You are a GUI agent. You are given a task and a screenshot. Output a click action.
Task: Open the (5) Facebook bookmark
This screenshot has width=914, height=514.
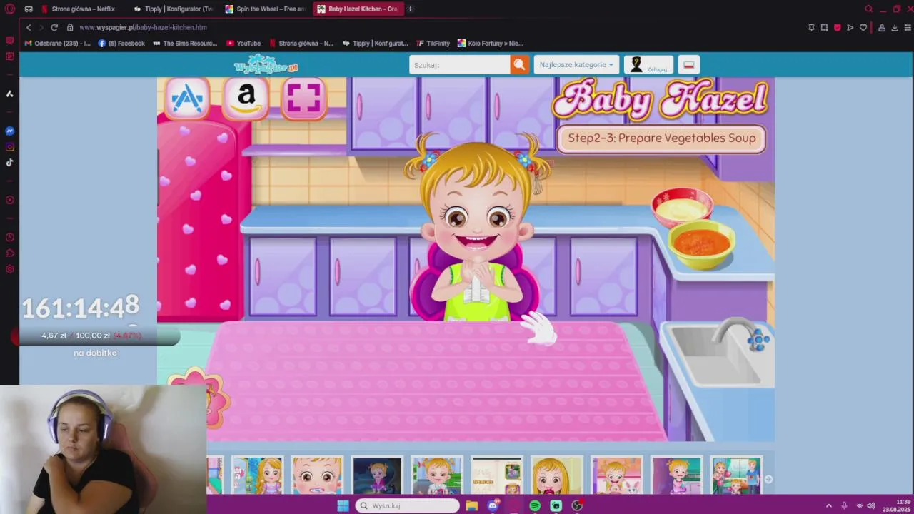(x=121, y=43)
